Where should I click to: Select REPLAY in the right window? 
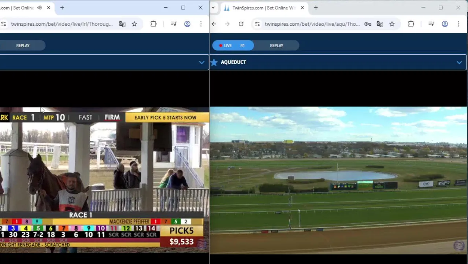coord(276,45)
